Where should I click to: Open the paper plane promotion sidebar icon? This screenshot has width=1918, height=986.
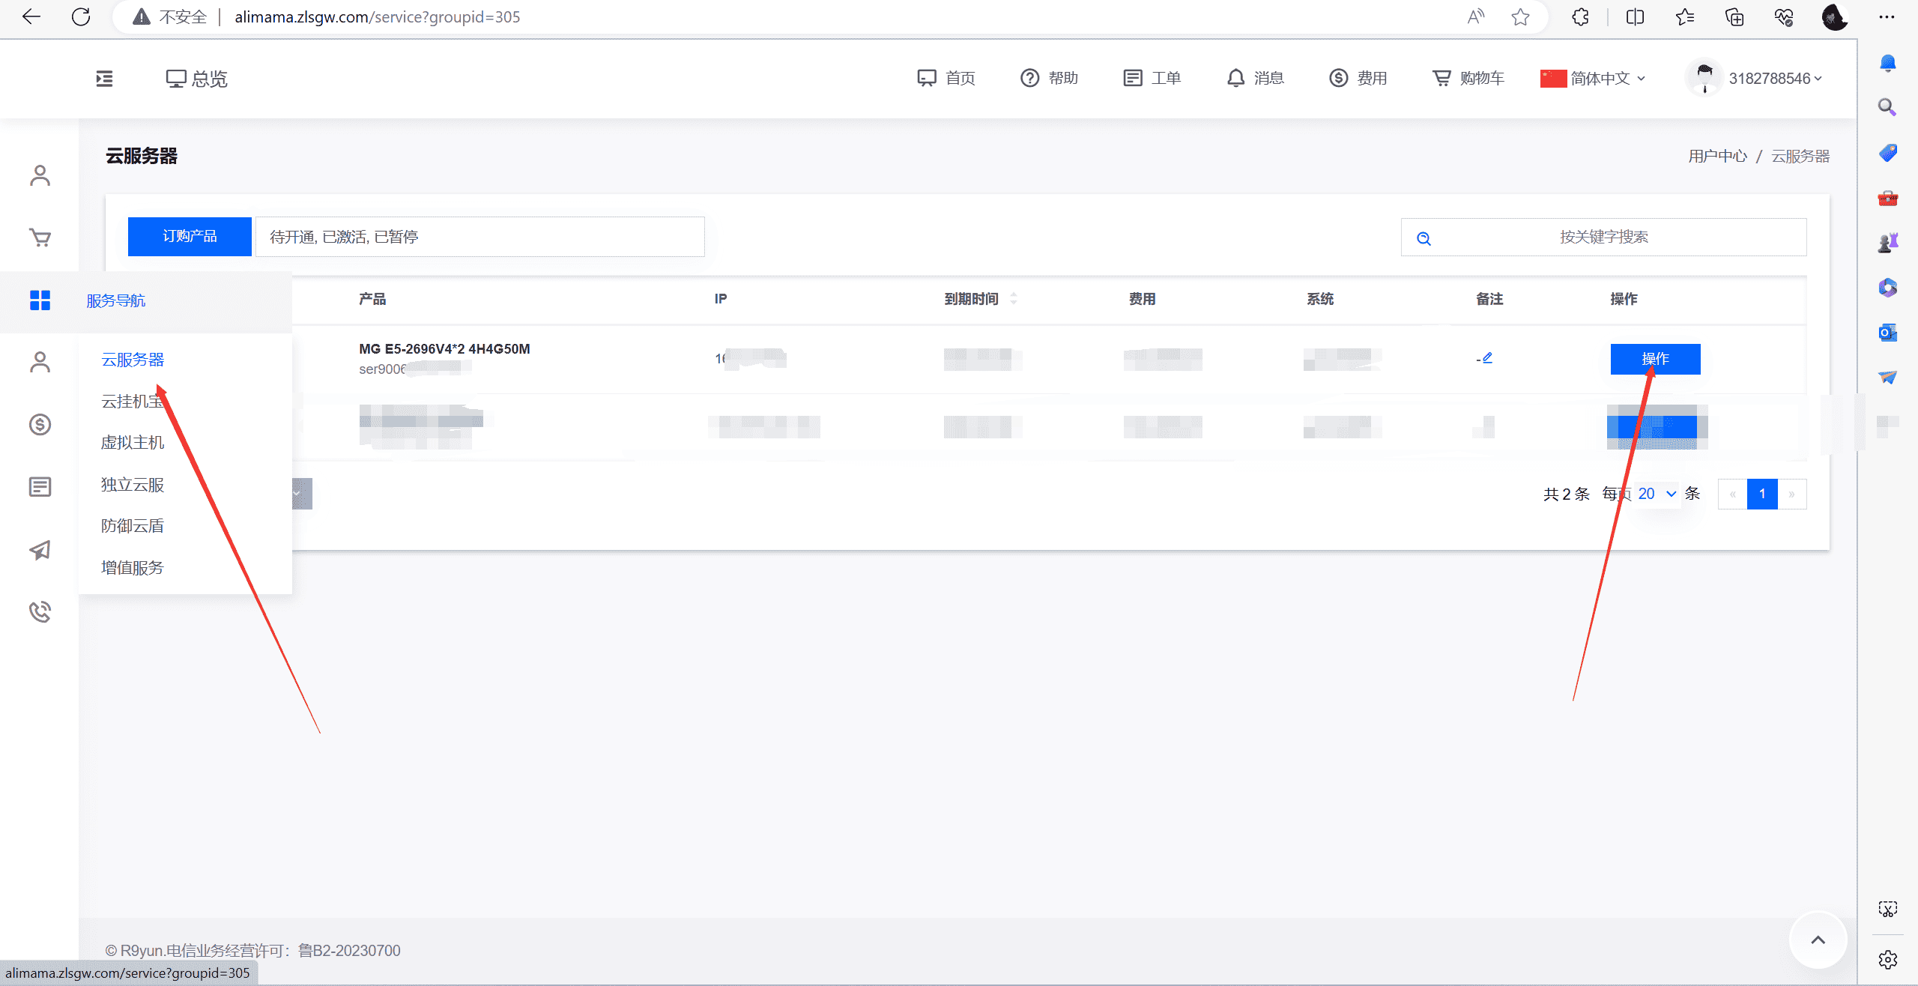(x=40, y=550)
